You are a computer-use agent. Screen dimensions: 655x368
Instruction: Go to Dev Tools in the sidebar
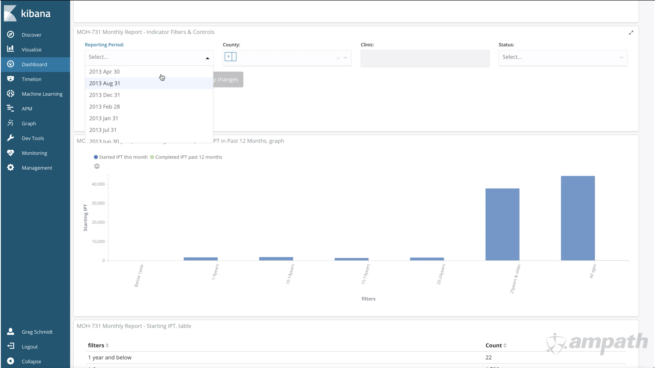click(33, 138)
